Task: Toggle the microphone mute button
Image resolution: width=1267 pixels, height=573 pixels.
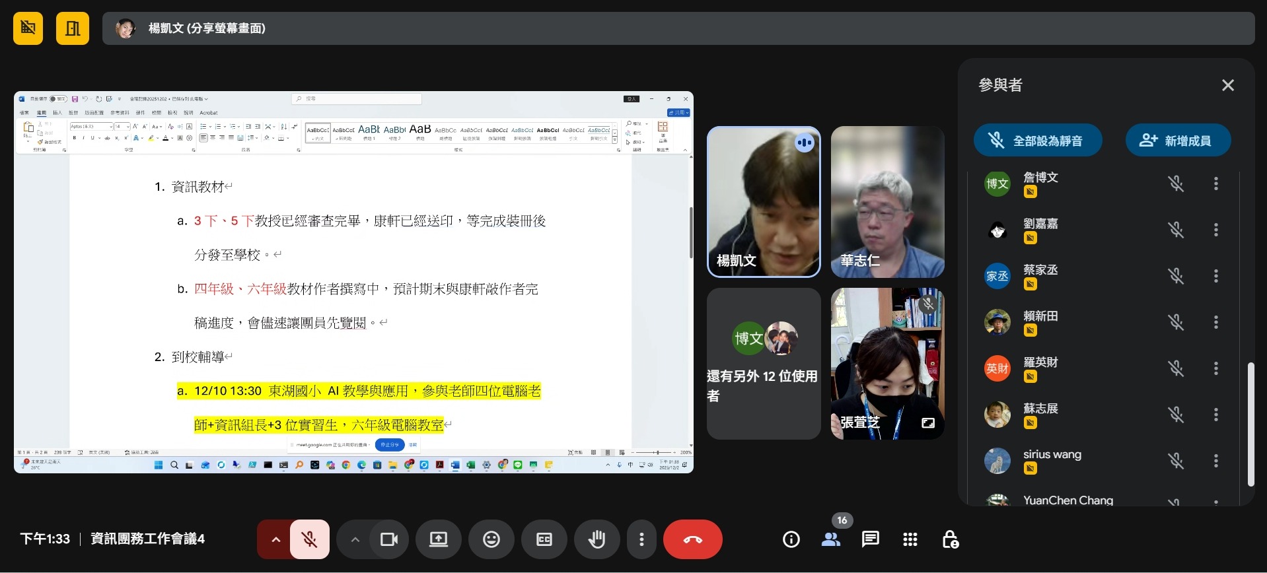Action: pos(309,539)
